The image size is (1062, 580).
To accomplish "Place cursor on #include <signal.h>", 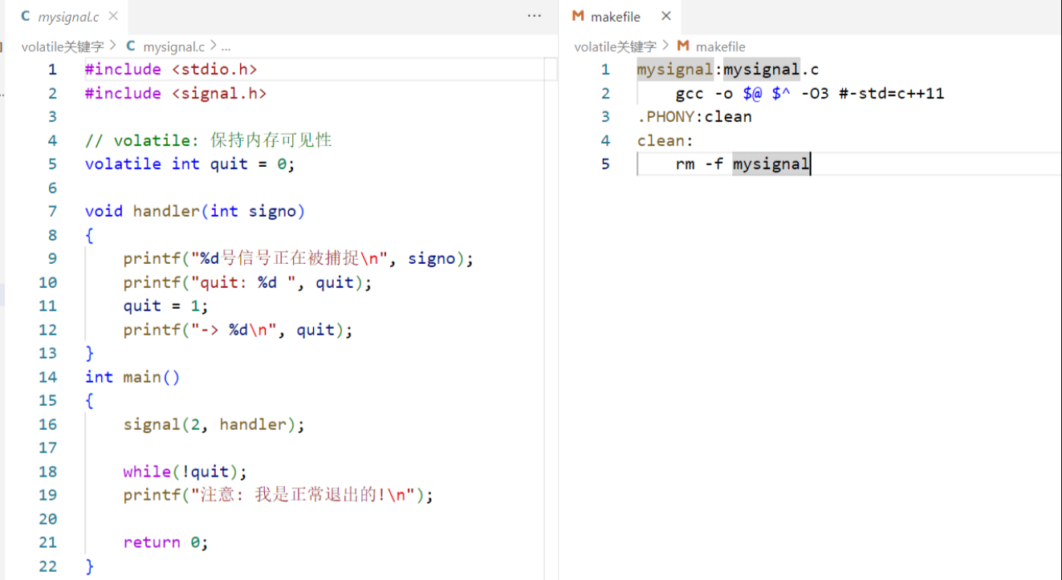I will coord(176,93).
